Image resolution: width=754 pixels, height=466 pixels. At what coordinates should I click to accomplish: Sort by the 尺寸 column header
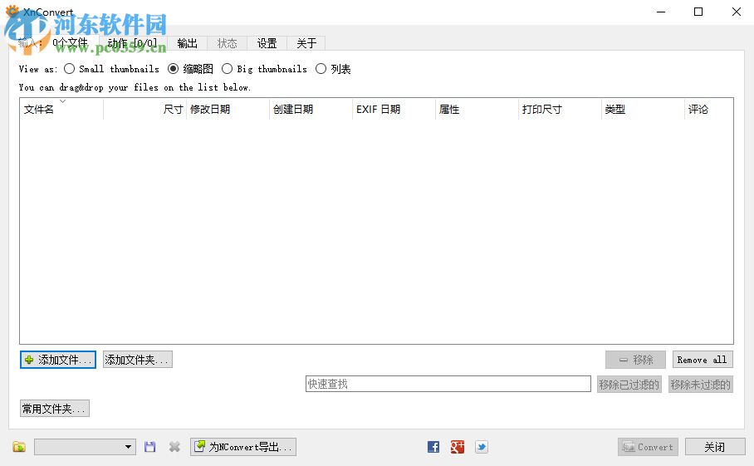[x=144, y=109]
